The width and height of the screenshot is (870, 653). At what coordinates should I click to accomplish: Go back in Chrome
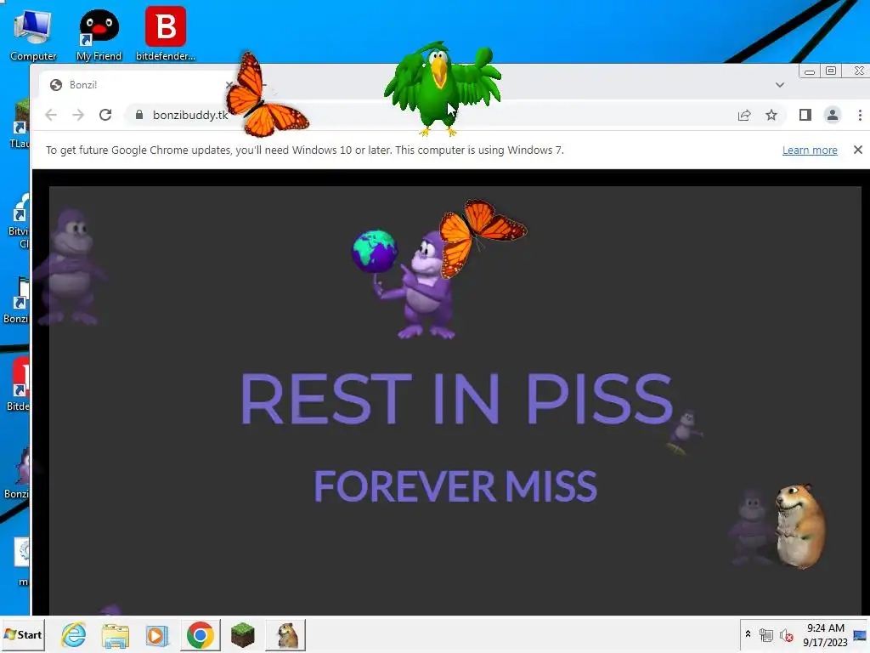51,115
